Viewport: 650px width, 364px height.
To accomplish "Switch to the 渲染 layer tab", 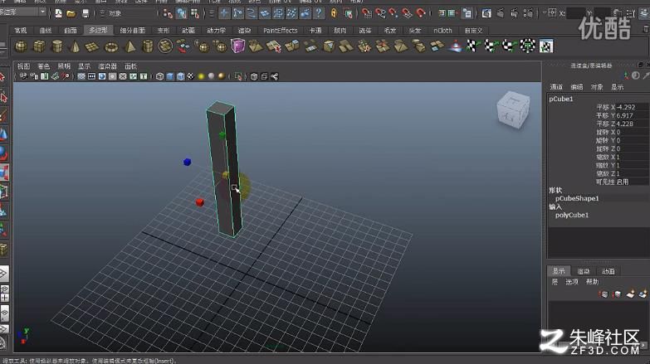I will pyautogui.click(x=584, y=271).
